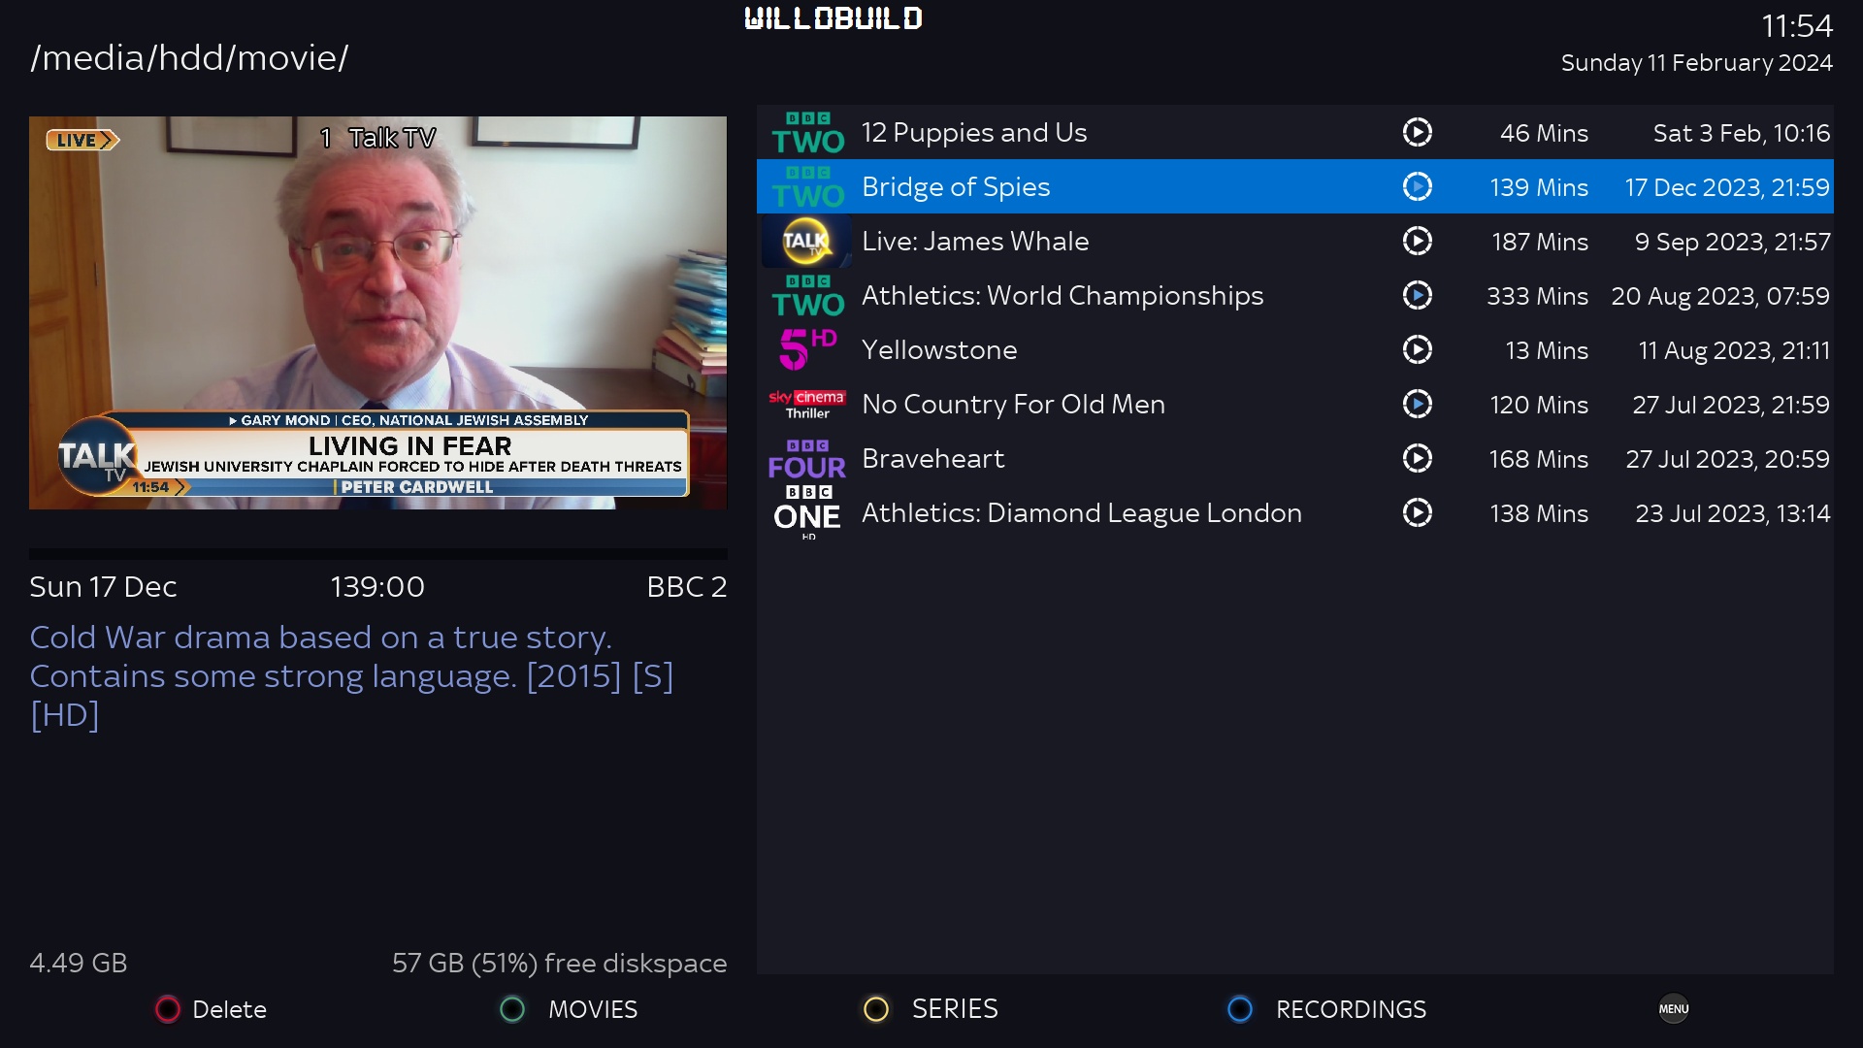1863x1048 pixels.
Task: Select the yellow SERIES tab
Action: pyautogui.click(x=931, y=1009)
